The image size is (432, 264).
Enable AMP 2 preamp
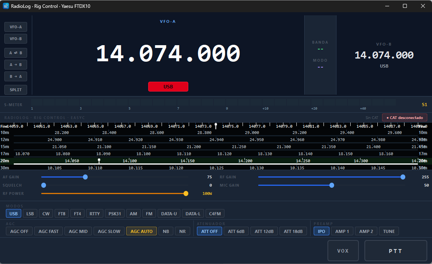[x=366, y=231]
